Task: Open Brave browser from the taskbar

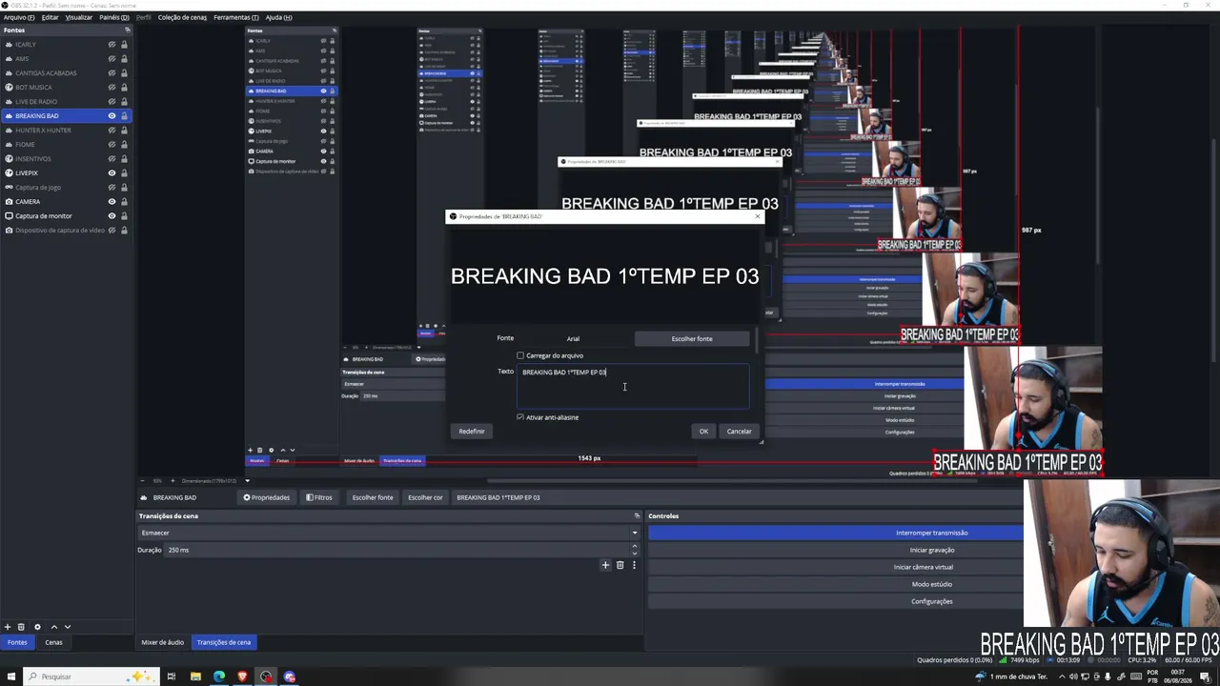Action: 242,676
